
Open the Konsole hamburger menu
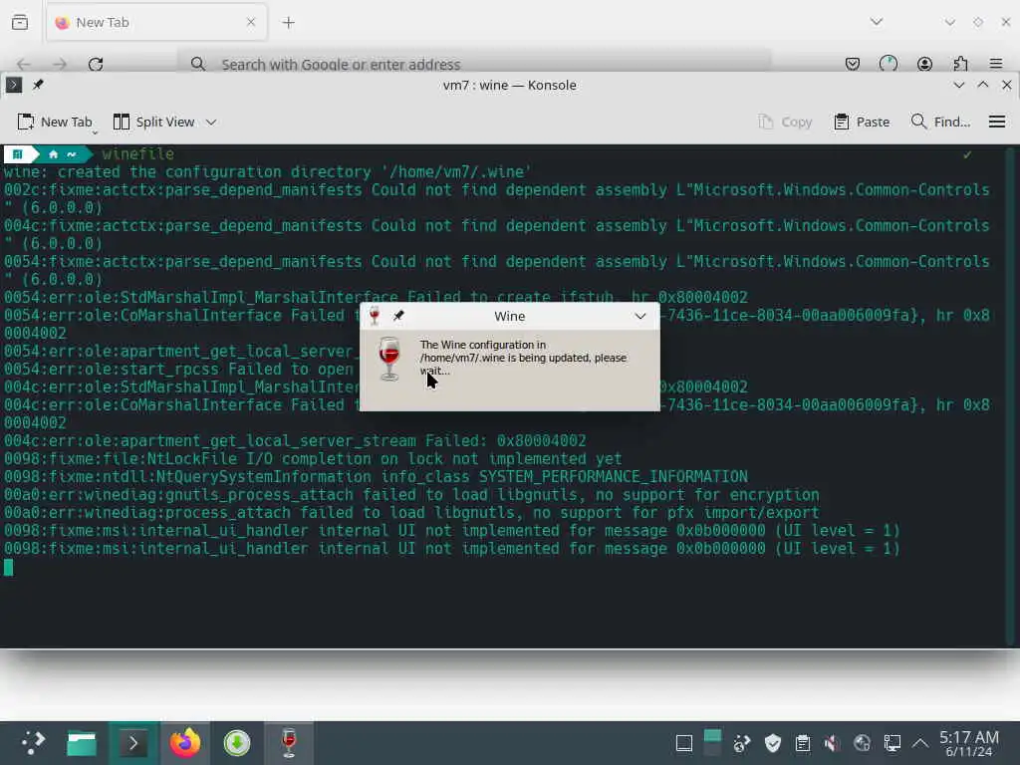996,123
